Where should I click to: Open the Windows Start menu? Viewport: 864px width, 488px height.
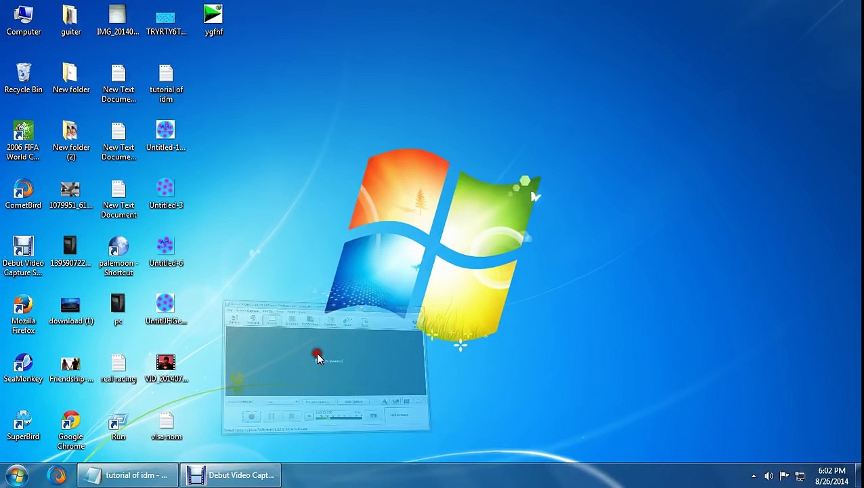tap(18, 475)
